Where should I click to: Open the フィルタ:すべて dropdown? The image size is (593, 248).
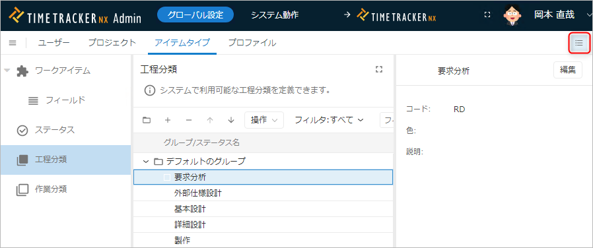[329, 120]
